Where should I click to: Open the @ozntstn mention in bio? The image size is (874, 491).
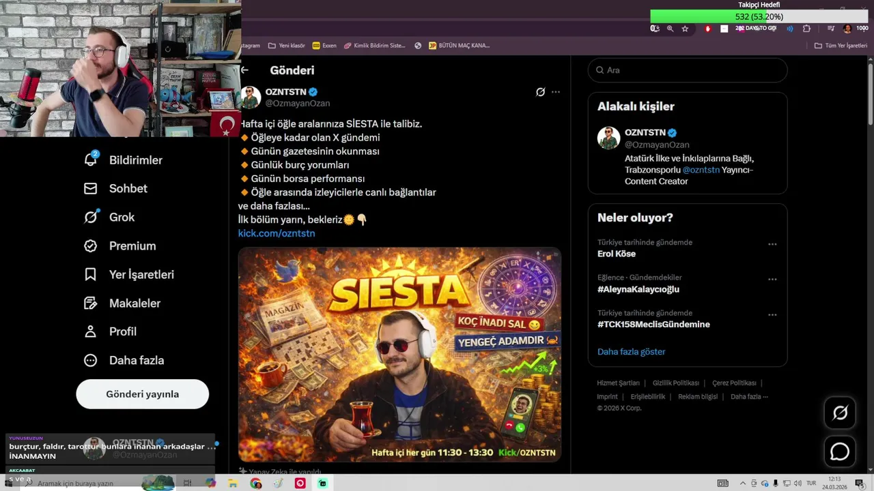click(701, 170)
